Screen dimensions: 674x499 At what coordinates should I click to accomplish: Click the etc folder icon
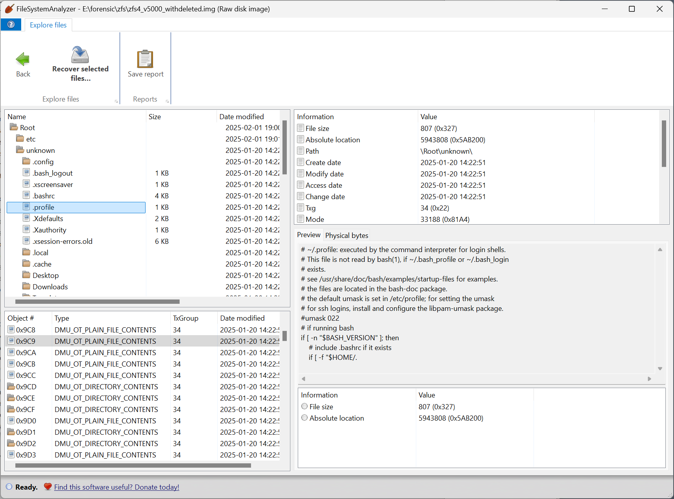pyautogui.click(x=20, y=138)
